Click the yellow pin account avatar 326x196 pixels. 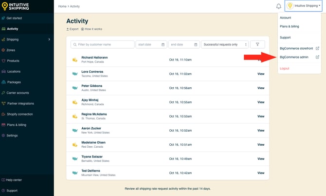coord(290,6)
